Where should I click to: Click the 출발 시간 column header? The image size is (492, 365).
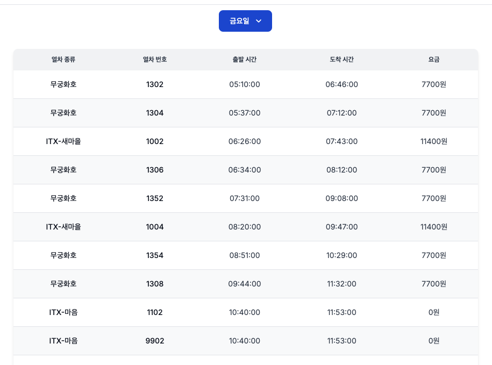tap(245, 60)
